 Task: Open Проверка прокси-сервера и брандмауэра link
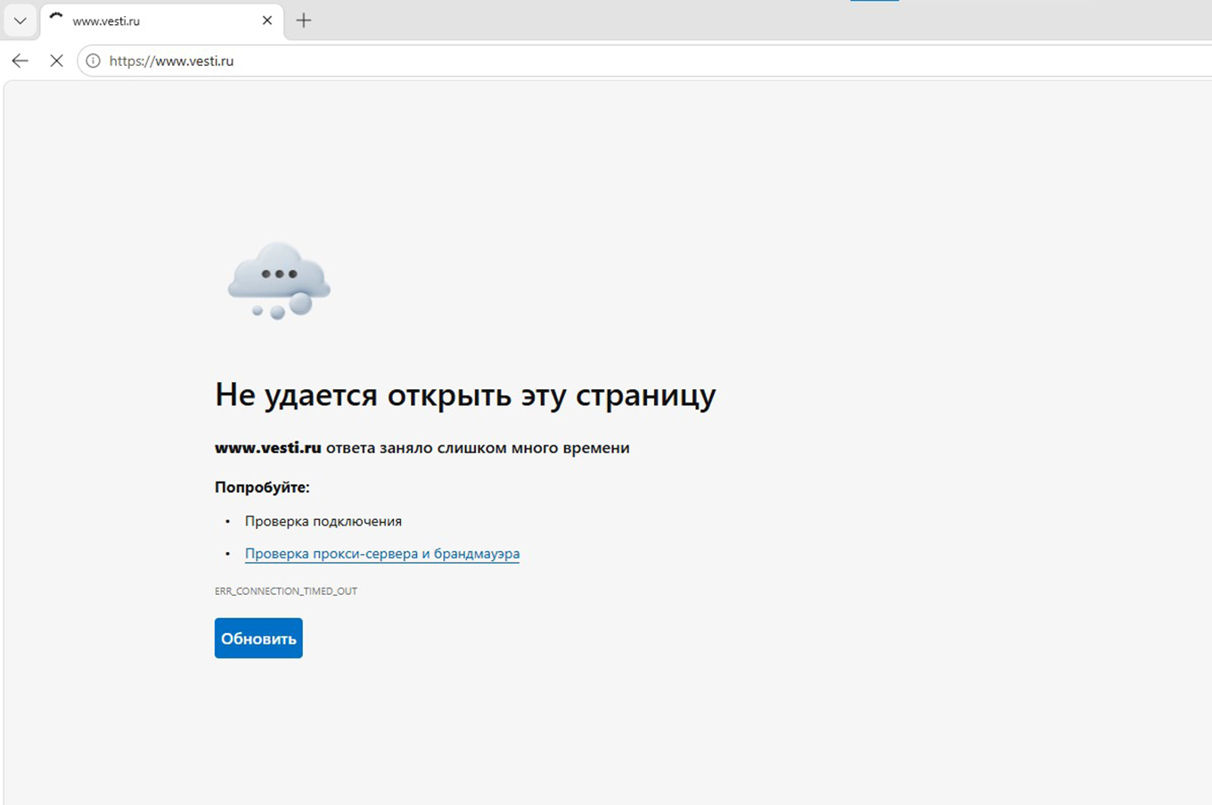[x=382, y=553]
